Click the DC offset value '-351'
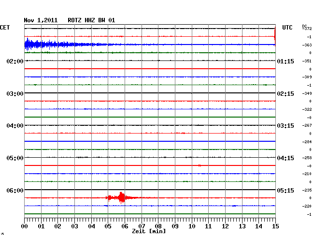 click(x=307, y=61)
